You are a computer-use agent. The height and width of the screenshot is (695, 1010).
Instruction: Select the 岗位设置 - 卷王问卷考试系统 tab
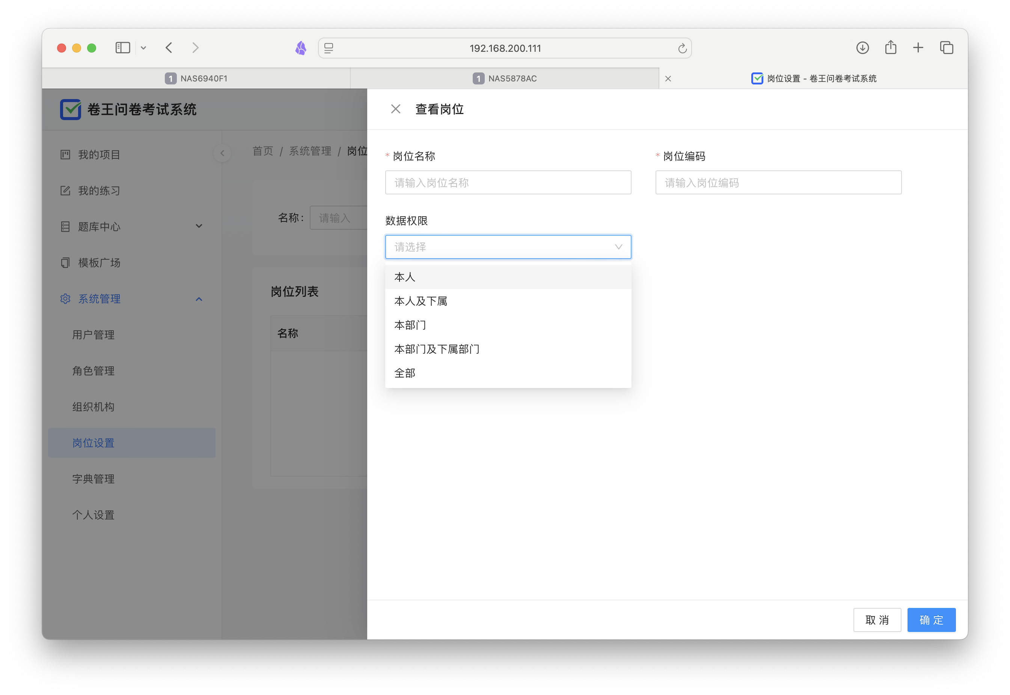tap(814, 78)
